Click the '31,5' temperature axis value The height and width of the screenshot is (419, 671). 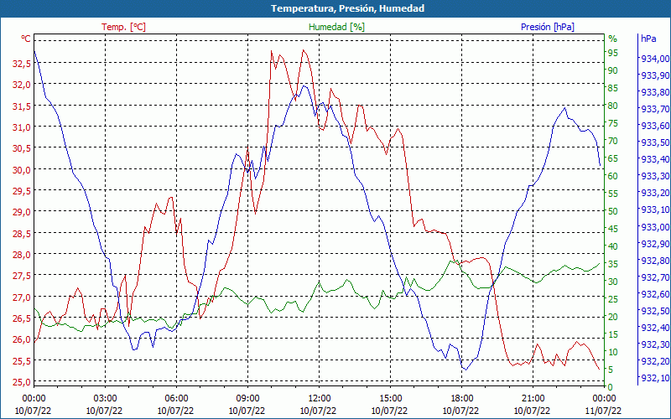22,106
